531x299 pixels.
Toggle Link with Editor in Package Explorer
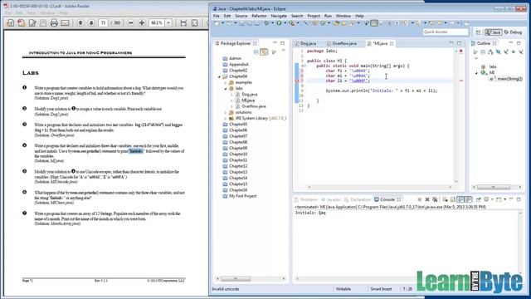click(x=264, y=51)
